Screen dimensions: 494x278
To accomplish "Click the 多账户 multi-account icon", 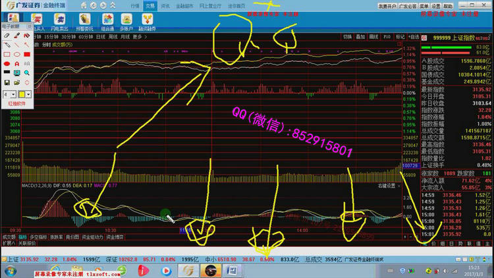I will coord(128,20).
